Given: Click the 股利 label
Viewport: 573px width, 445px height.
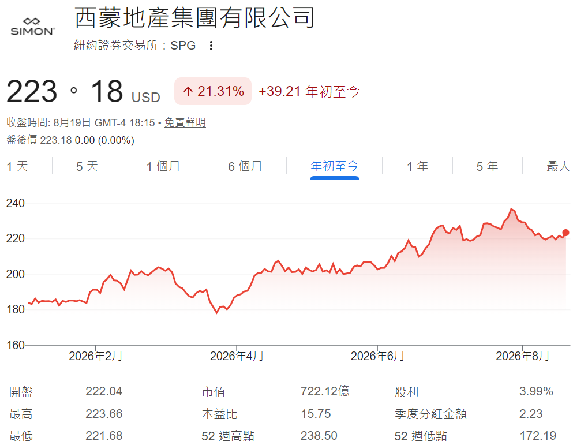Looking at the screenshot, I should [x=406, y=392].
